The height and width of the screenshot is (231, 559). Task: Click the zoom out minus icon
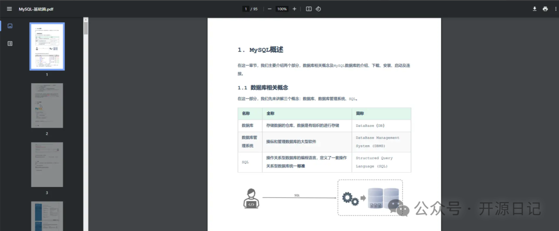270,9
